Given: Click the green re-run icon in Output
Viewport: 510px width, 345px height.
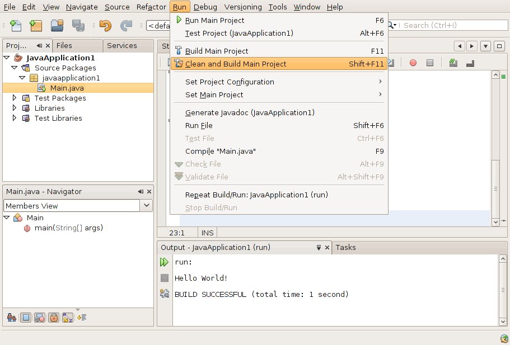Looking at the screenshot, I should (x=164, y=262).
